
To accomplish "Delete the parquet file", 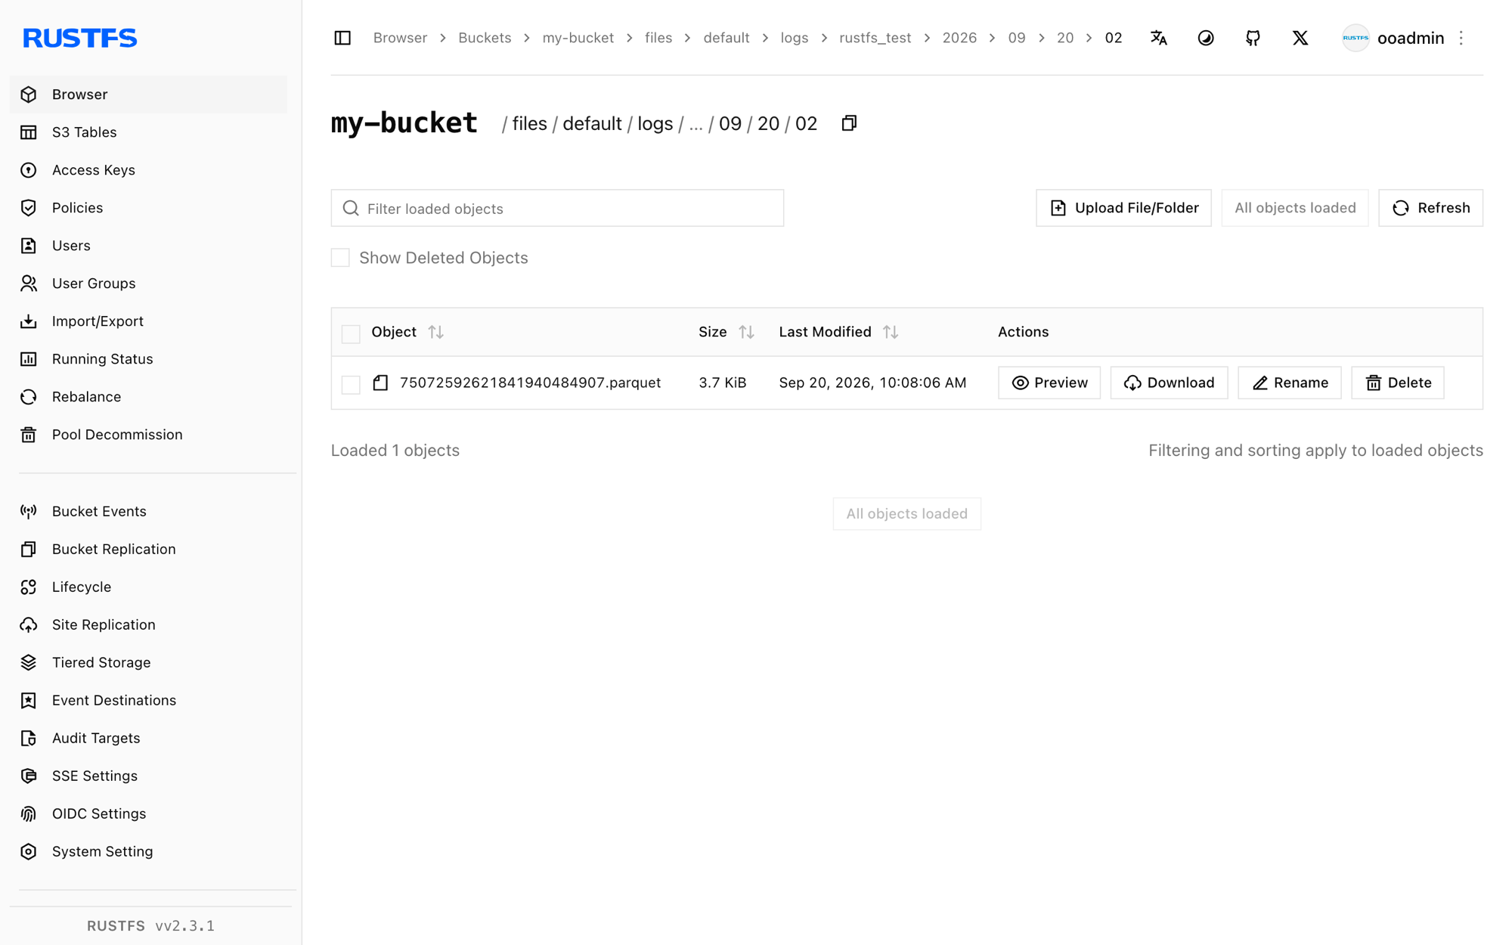I will 1398,383.
